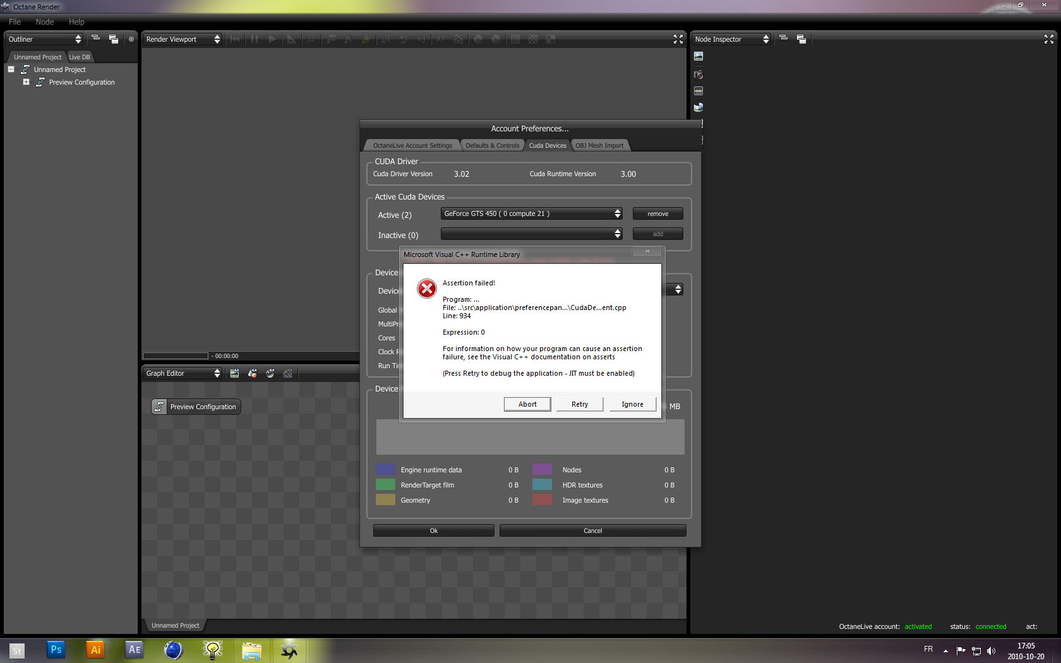1061x663 pixels.
Task: Click the volume speaker icon in system tray
Action: [992, 650]
